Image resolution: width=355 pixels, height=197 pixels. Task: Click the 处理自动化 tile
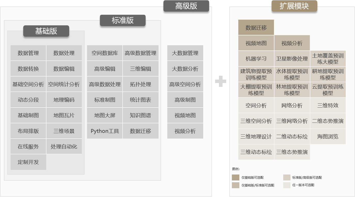(x=64, y=147)
